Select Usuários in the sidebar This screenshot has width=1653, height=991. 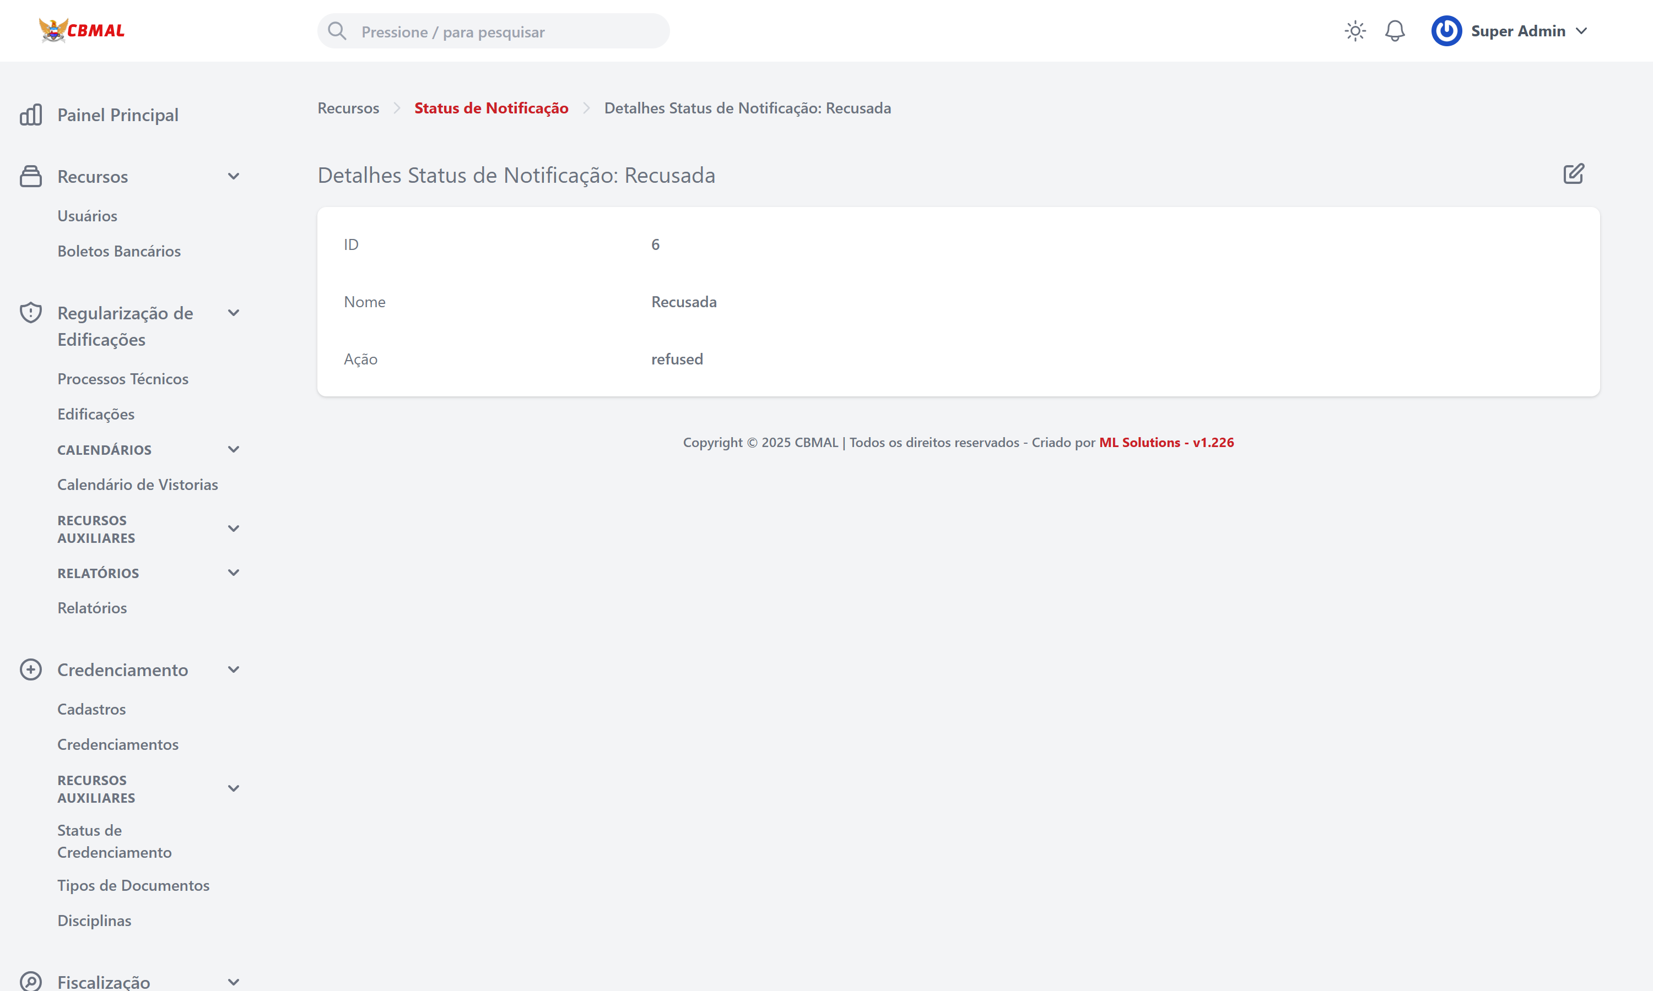click(x=87, y=215)
